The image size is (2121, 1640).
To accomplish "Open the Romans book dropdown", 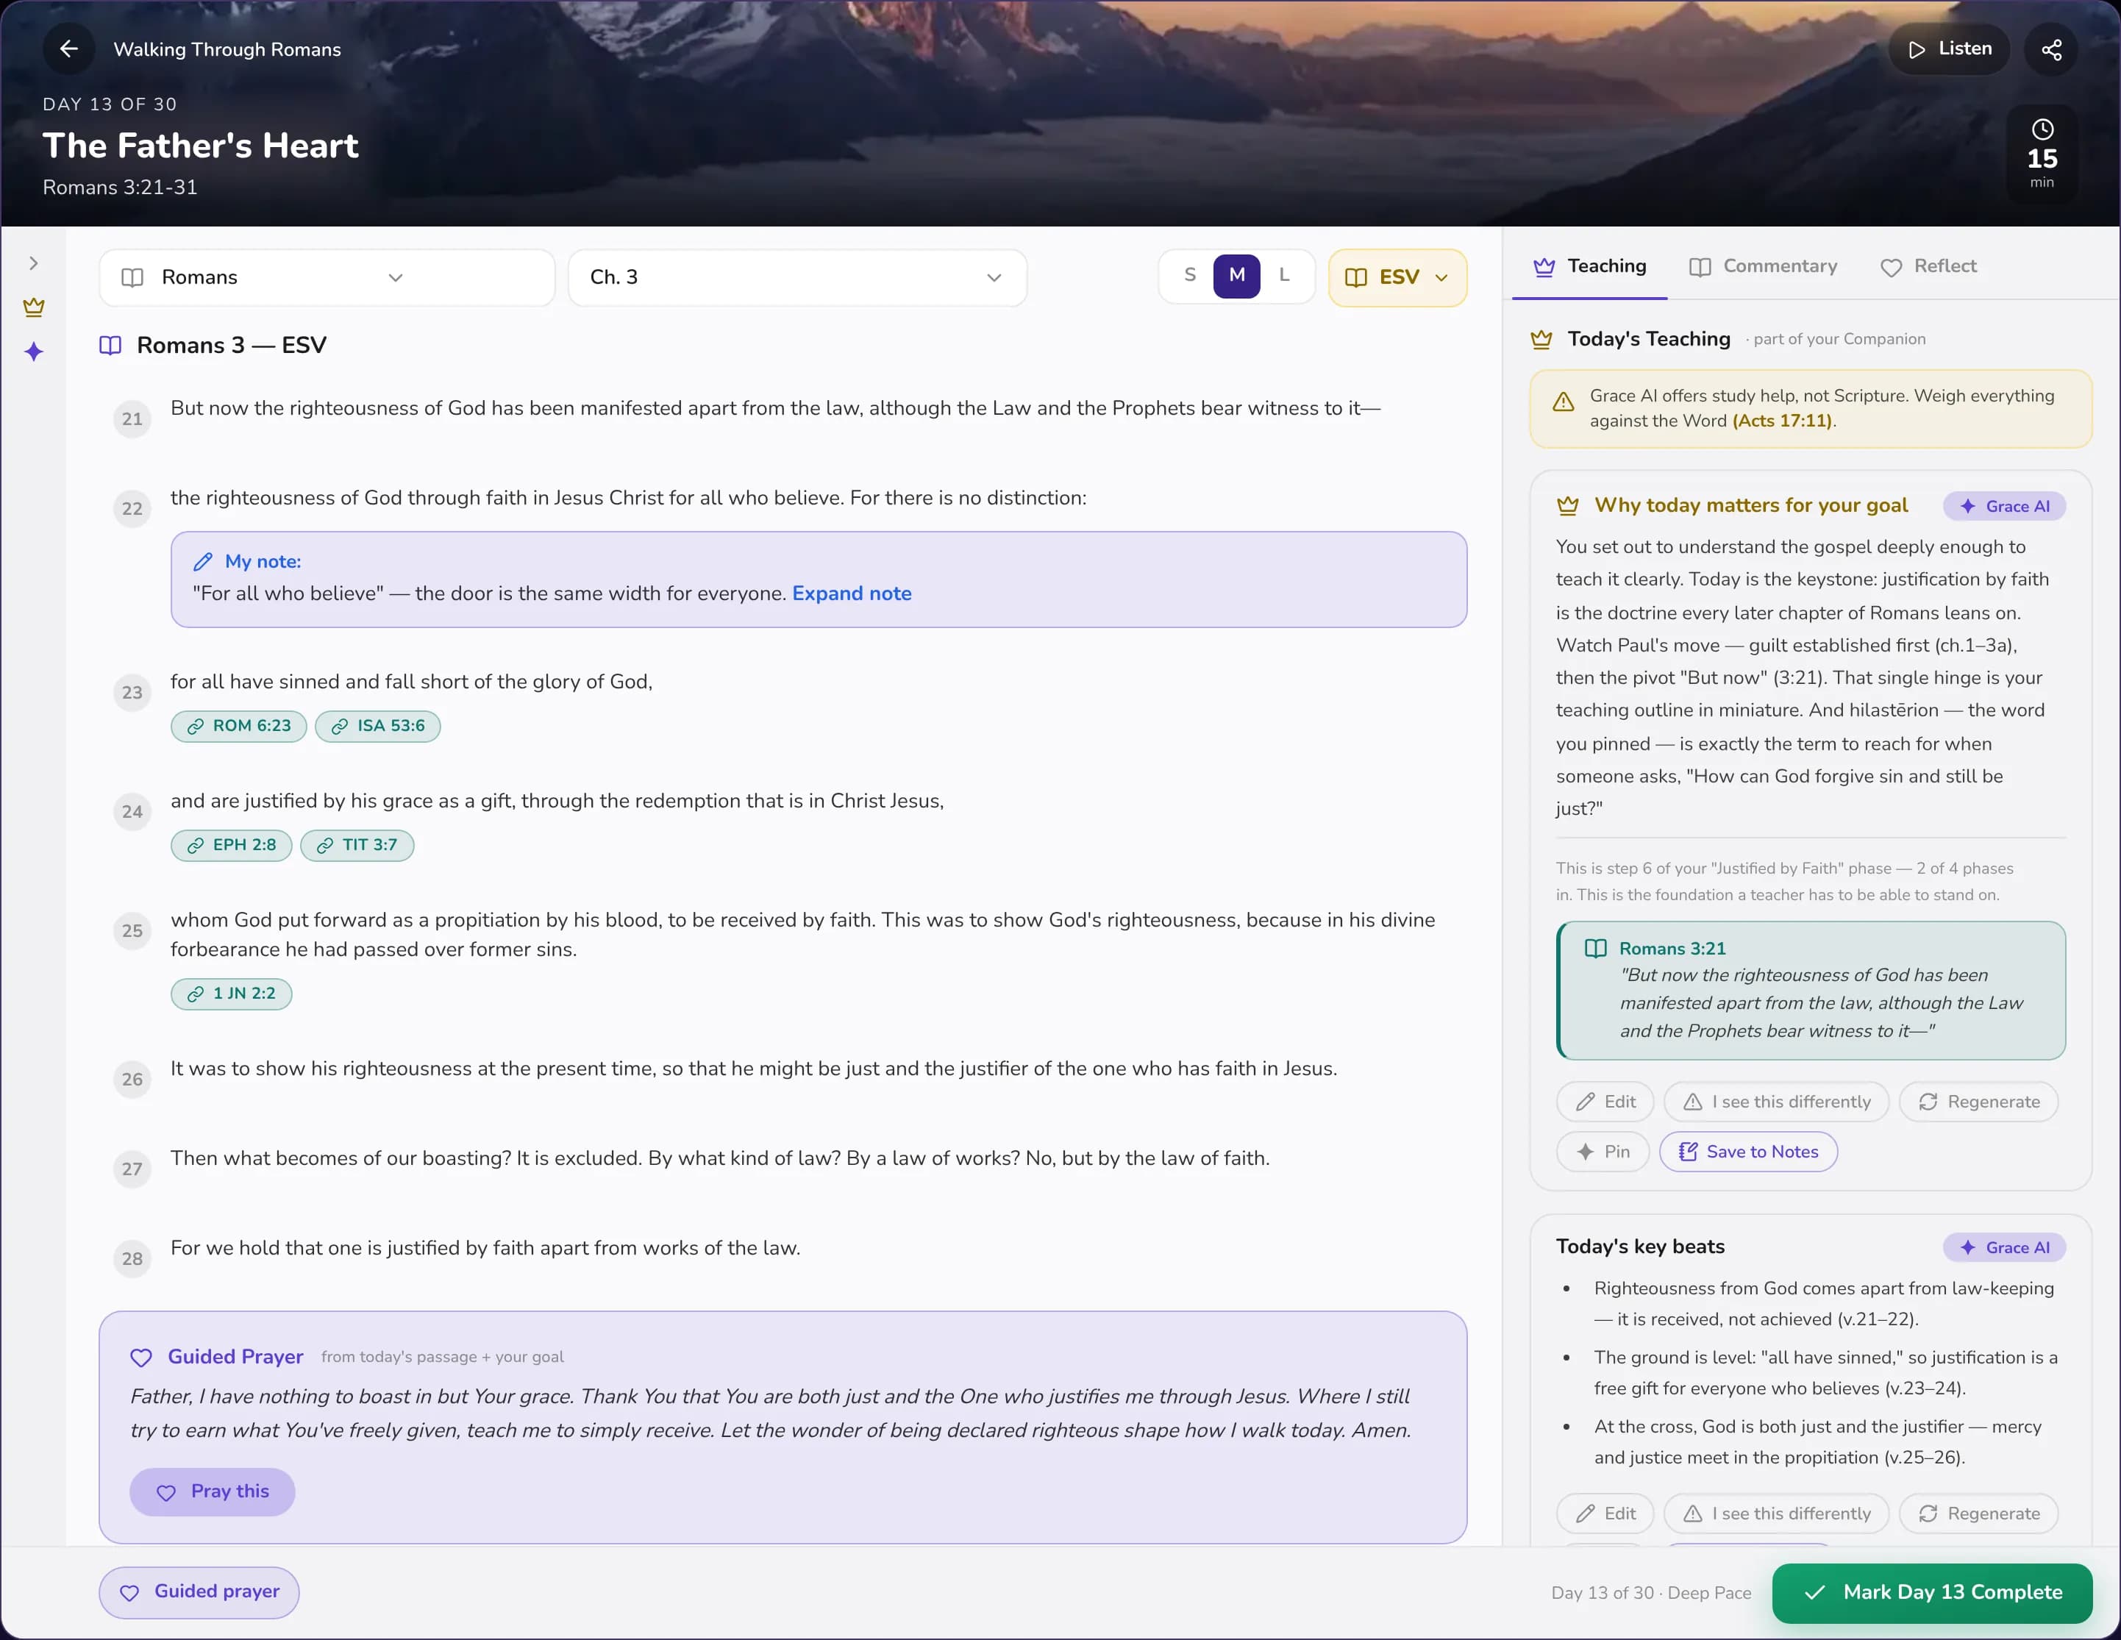I will (327, 278).
